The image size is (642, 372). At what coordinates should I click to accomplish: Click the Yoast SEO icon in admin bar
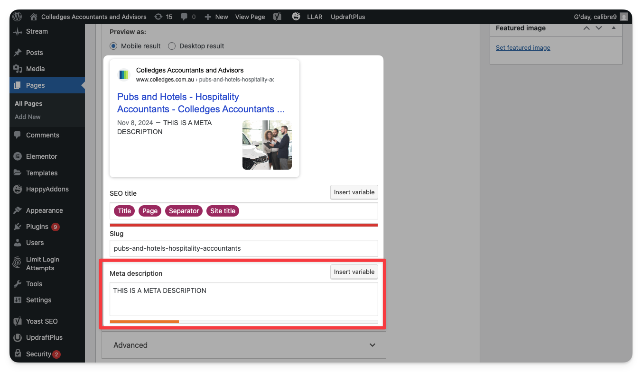[278, 17]
